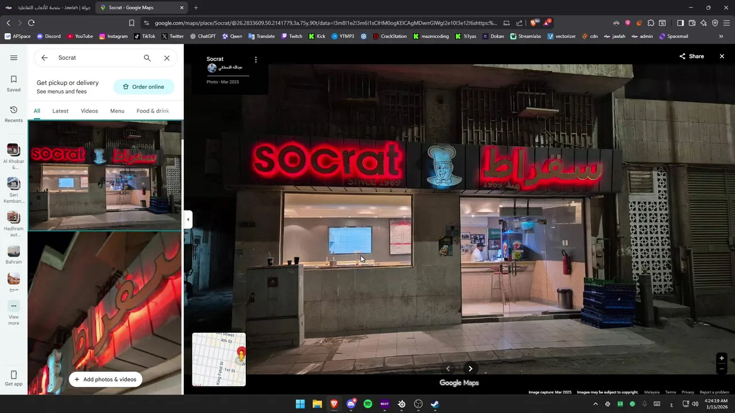Open Recents in sidebar
Image resolution: width=735 pixels, height=413 pixels.
pyautogui.click(x=14, y=114)
